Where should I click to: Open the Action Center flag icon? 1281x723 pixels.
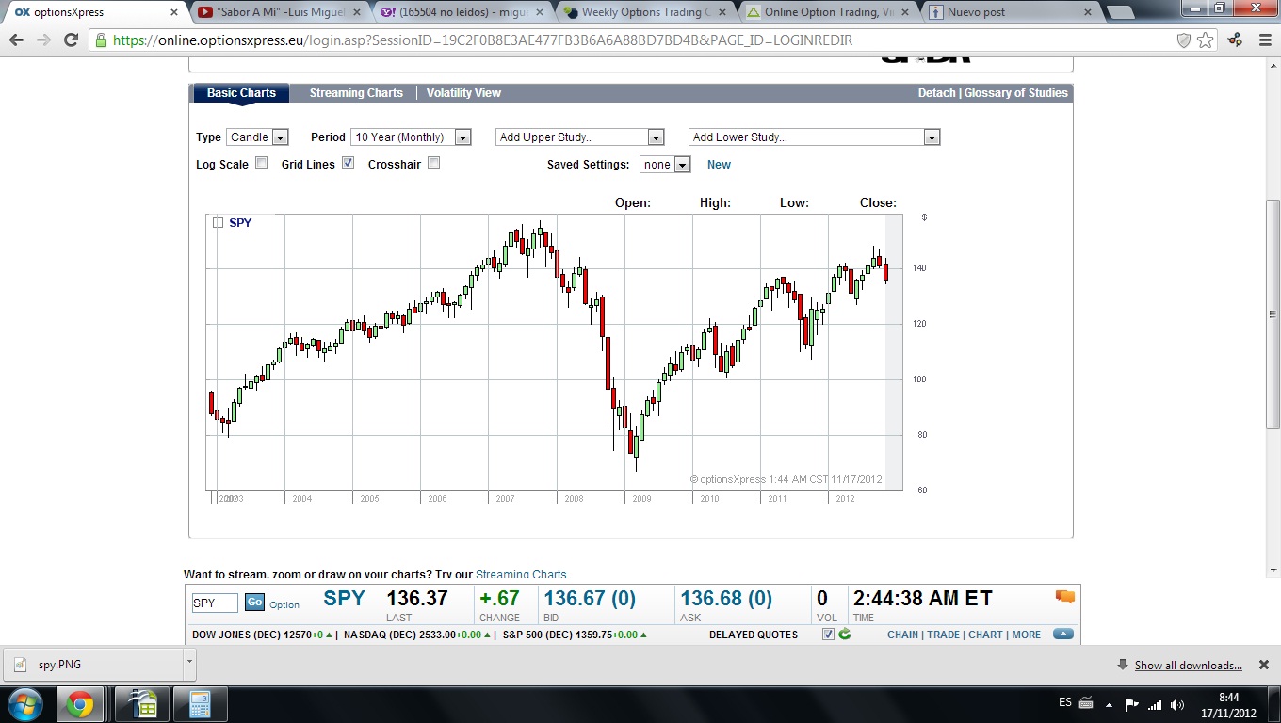point(1131,704)
